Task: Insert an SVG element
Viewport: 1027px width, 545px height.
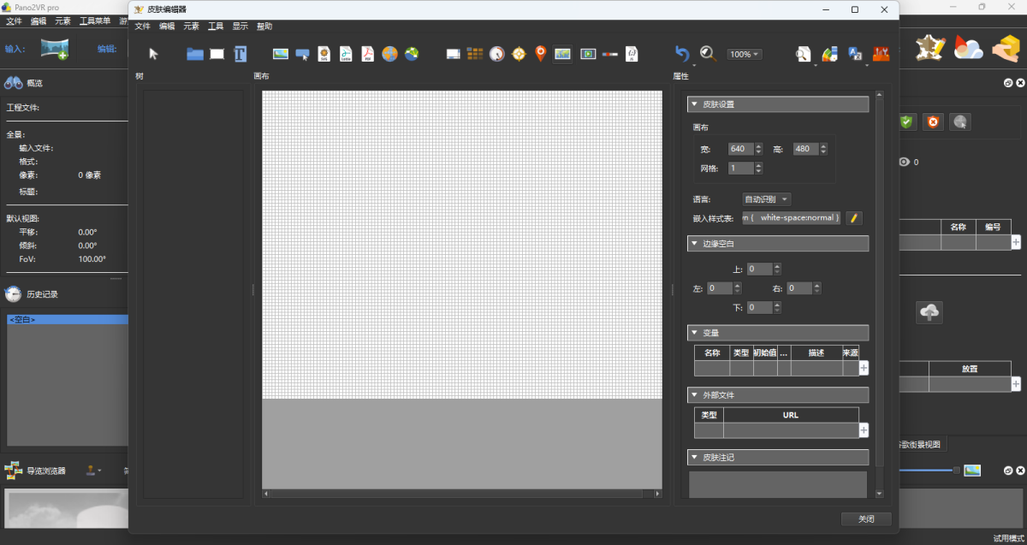Action: [324, 54]
